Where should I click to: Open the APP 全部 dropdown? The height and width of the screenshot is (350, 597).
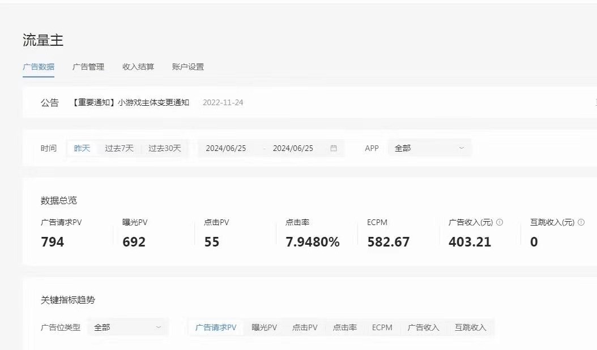click(429, 148)
